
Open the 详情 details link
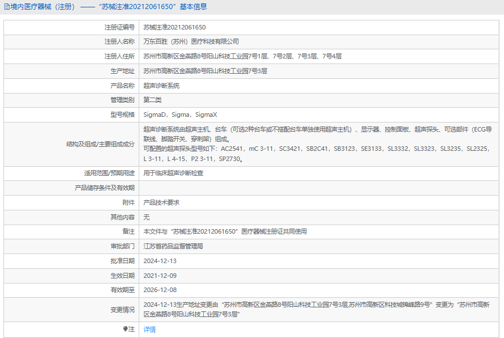point(150,329)
